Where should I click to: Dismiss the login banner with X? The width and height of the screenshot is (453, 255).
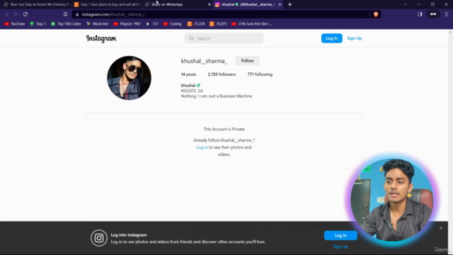(441, 228)
